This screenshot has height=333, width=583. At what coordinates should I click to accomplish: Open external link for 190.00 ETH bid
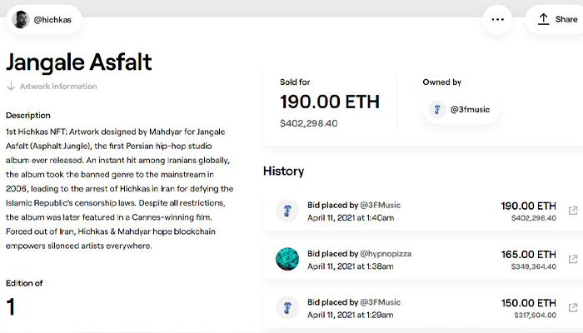click(x=572, y=211)
